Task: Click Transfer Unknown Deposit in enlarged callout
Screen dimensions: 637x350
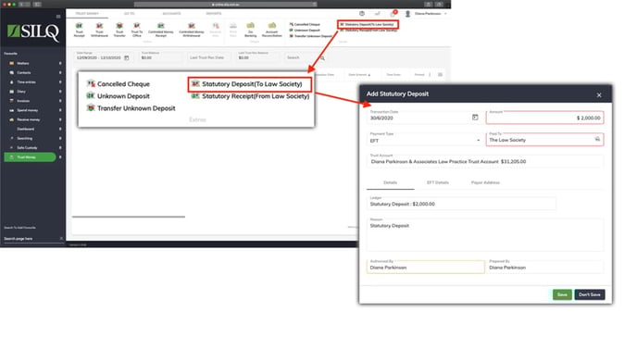Action: [x=131, y=108]
